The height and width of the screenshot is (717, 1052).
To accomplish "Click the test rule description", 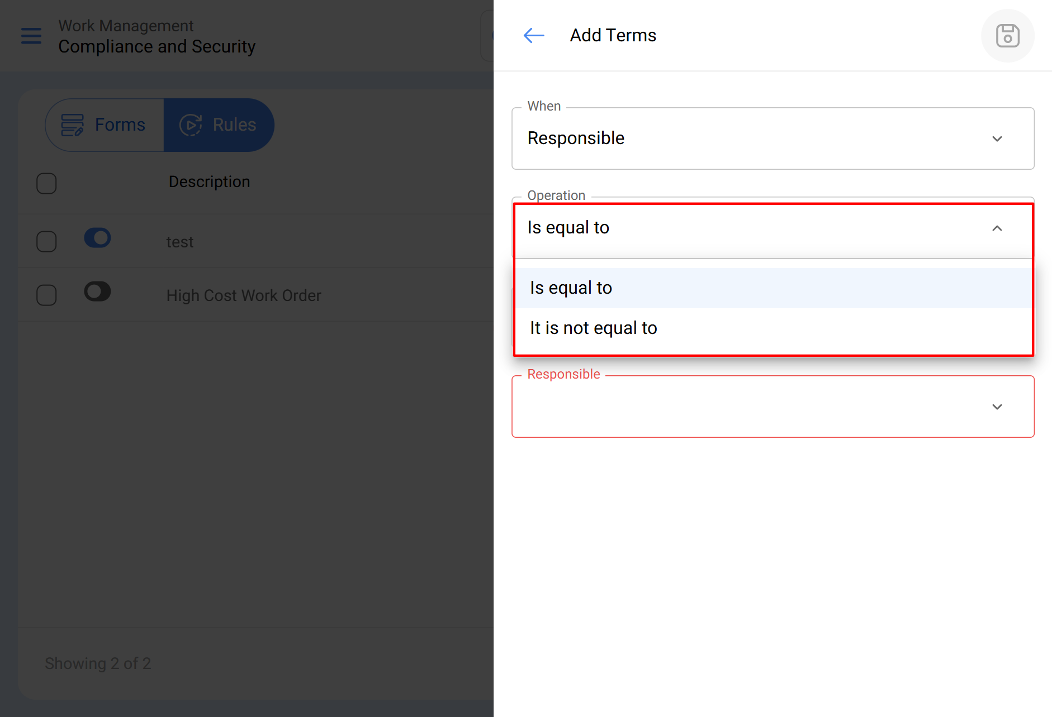I will point(179,242).
